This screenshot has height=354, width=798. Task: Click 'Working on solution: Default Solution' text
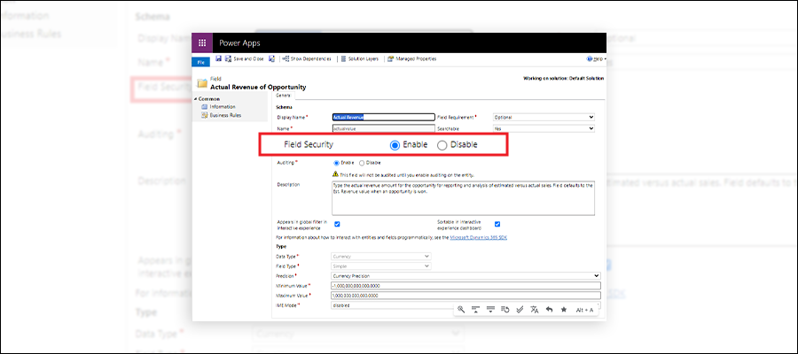(563, 78)
